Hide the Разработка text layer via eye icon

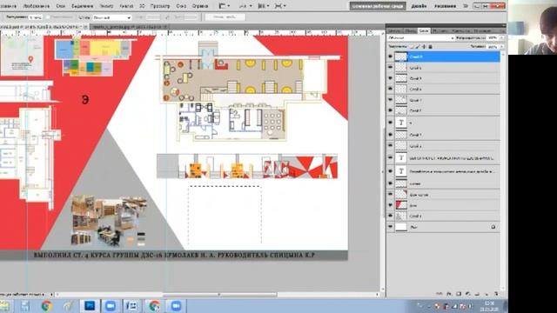tap(391, 171)
